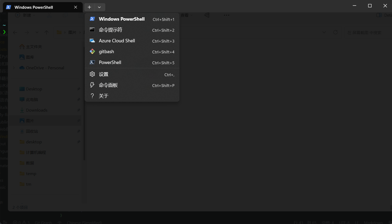
Task: Open Terminal settings via the gear icon
Action: pyautogui.click(x=103, y=74)
